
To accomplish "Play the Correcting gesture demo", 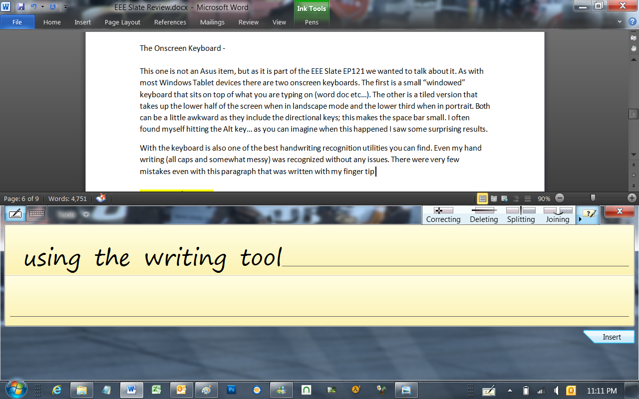I will coord(443,215).
